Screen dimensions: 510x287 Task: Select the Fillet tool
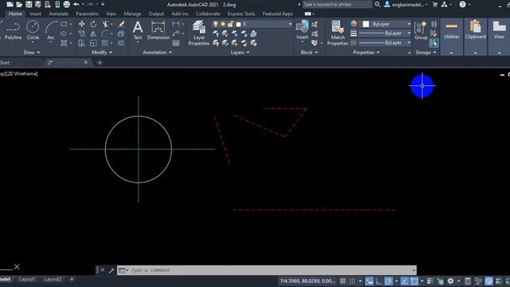coord(104,33)
